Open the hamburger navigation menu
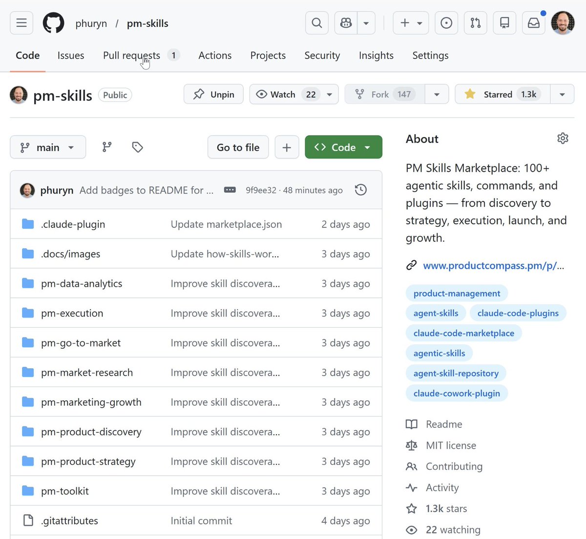The height and width of the screenshot is (539, 586). 21,23
